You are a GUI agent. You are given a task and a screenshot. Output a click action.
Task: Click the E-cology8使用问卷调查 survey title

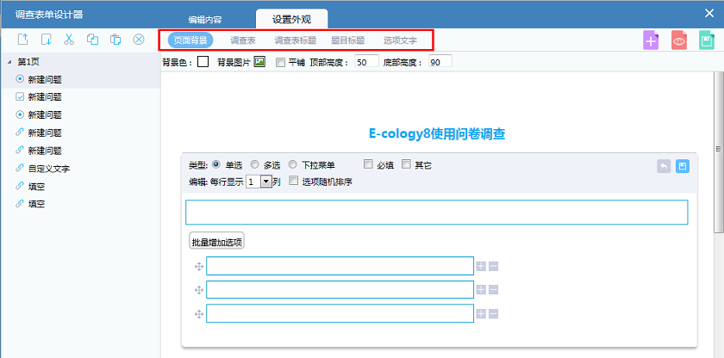[x=437, y=133]
